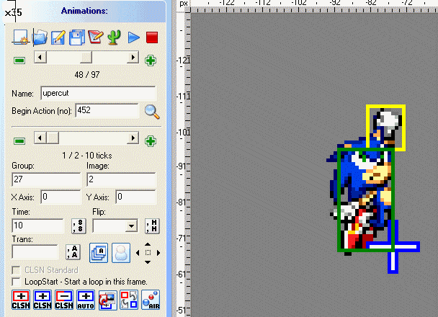This screenshot has width=438, height=317.
Task: Click the ',H ,H' flip apply button
Action: click(x=152, y=226)
